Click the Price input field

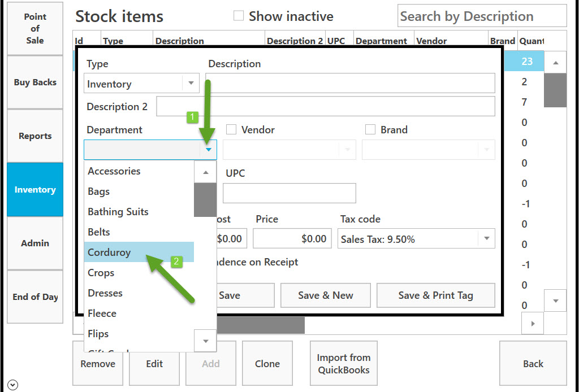tap(292, 238)
